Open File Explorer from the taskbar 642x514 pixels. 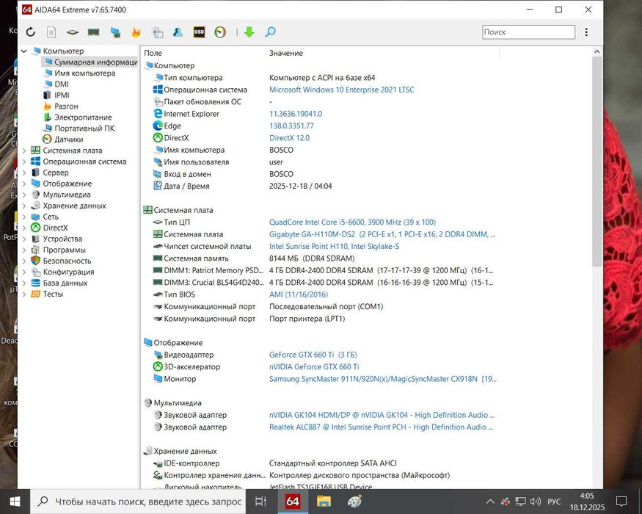tap(324, 502)
